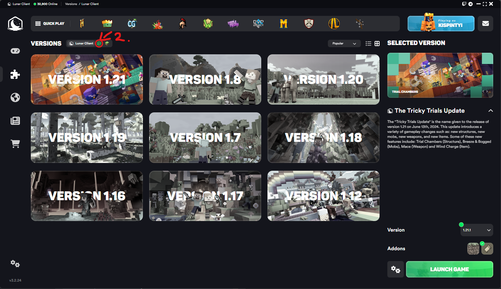Open the newspaper News sidebar section
This screenshot has height=289, width=501.
pos(15,121)
